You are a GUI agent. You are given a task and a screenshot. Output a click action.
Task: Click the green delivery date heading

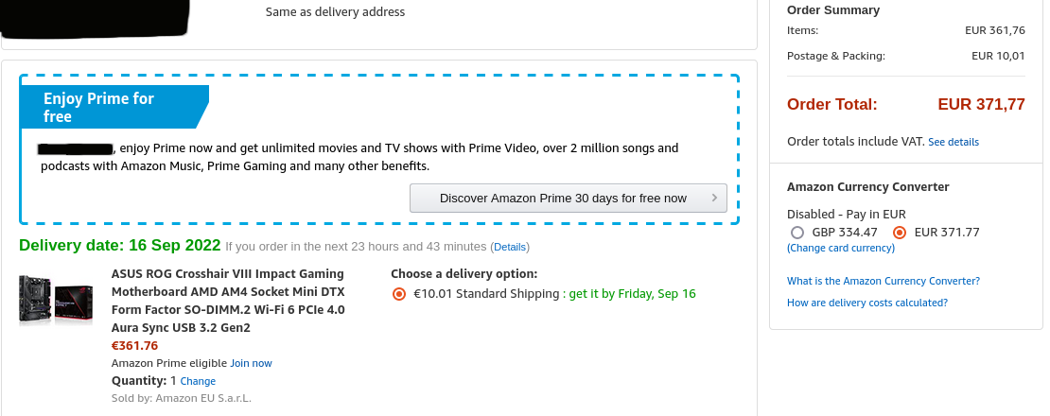pyautogui.click(x=120, y=246)
